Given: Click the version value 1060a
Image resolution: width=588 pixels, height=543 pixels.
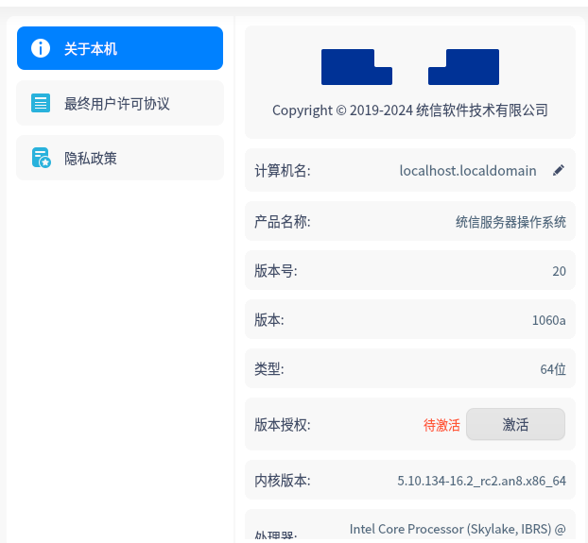Looking at the screenshot, I should [x=548, y=320].
